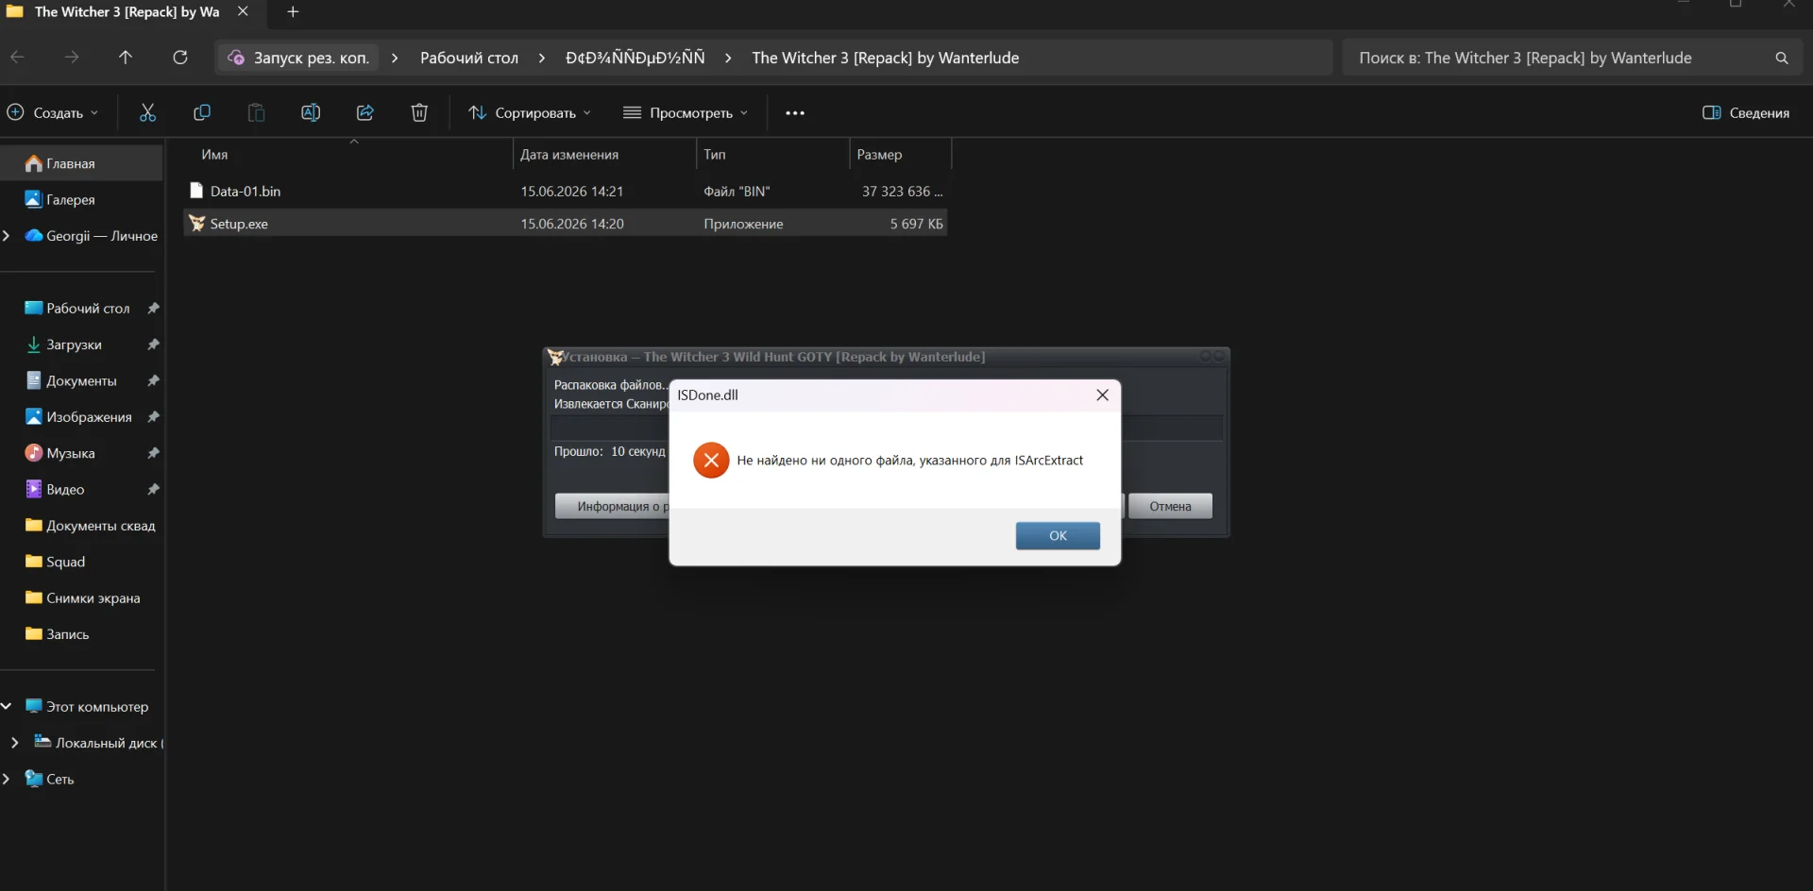The height and width of the screenshot is (891, 1813).
Task: Unpin Музыка from quick access
Action: click(153, 453)
